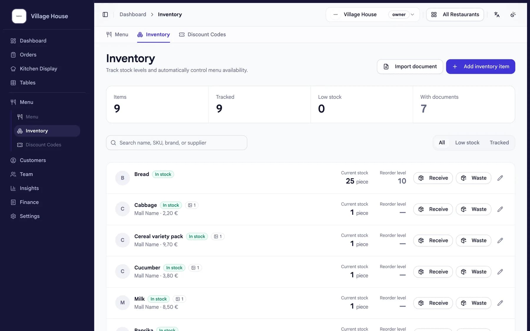The image size is (530, 331).
Task: Open All Restaurants view
Action: click(455, 14)
